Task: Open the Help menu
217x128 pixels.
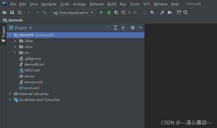Action: pos(175,4)
